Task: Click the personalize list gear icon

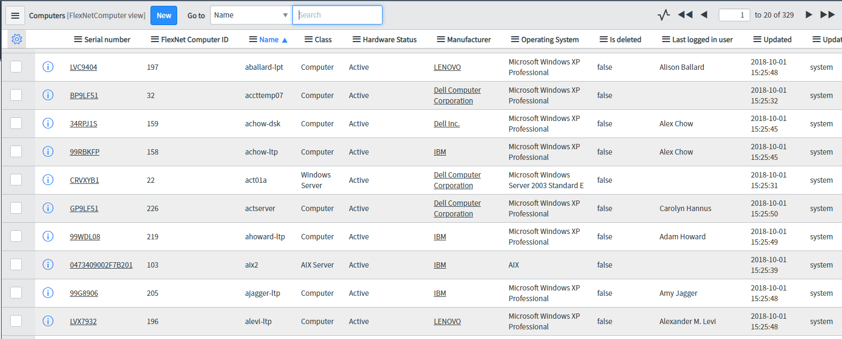Action: (x=17, y=39)
